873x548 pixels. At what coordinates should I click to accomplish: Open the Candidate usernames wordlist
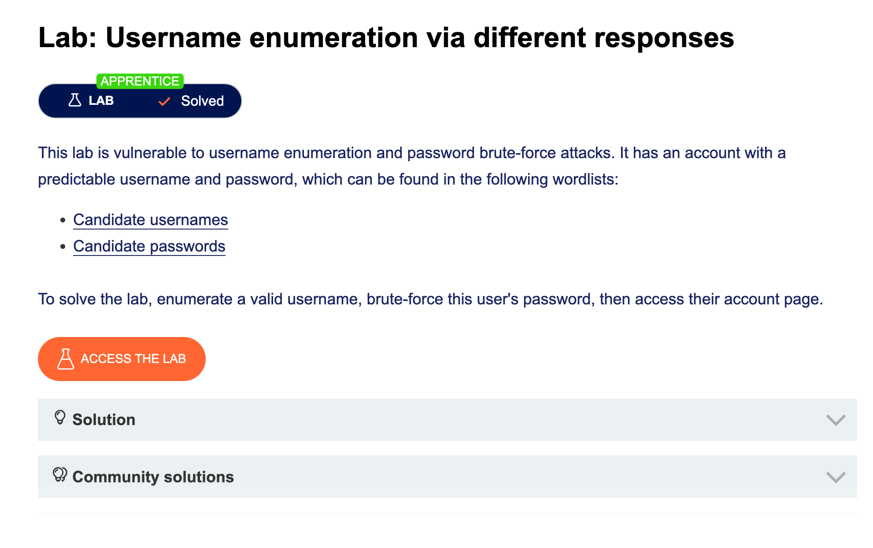tap(151, 220)
